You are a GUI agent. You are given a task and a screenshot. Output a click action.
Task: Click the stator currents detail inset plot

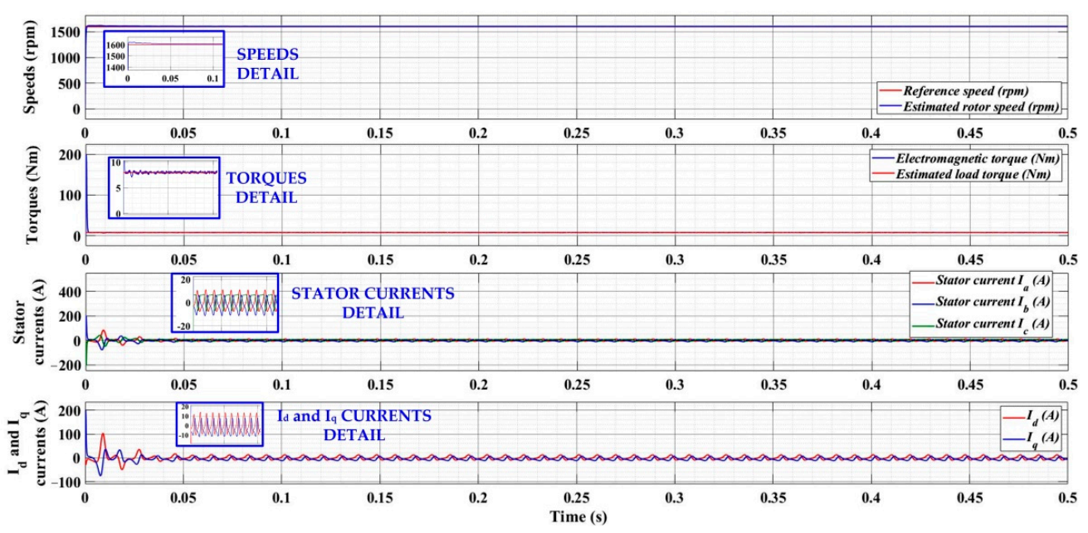pos(225,303)
